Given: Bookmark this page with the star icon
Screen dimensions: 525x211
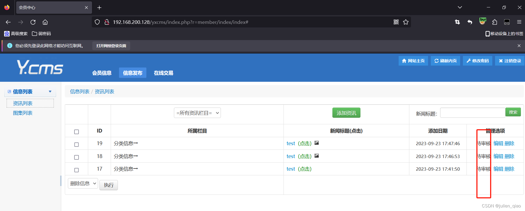Looking at the screenshot, I should point(406,22).
